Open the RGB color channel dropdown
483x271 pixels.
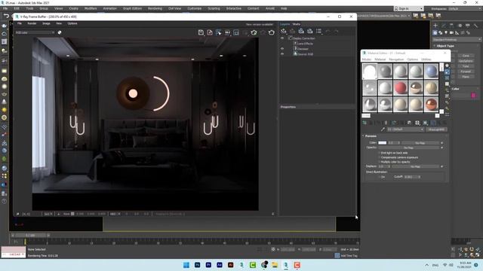point(35,32)
